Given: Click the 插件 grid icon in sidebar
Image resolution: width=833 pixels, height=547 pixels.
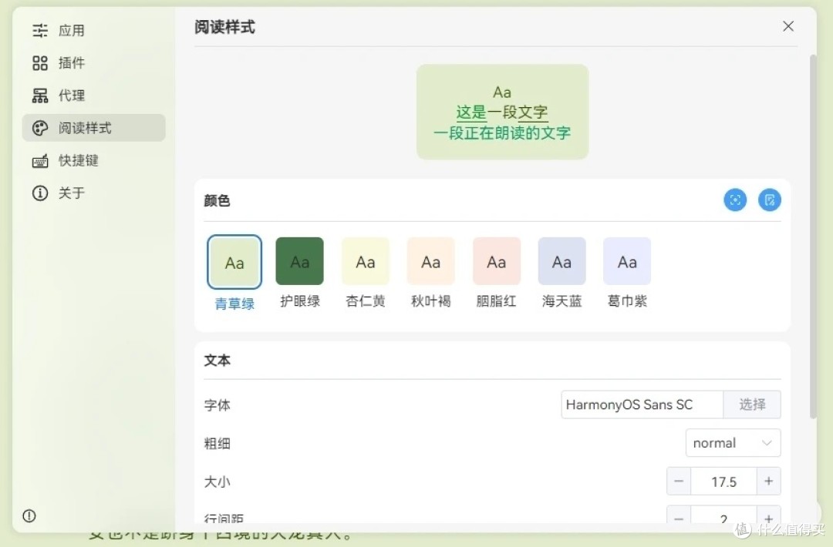Looking at the screenshot, I should tap(40, 63).
